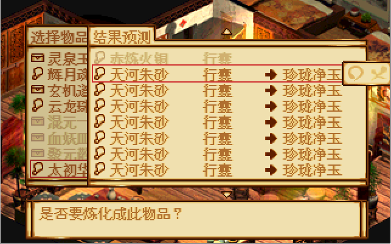This screenshot has height=244, width=391.
Task: Switch to the 选择物品 tab
Action: 58,38
